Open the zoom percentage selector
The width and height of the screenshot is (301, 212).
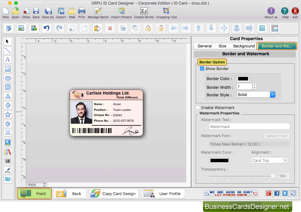click(36, 185)
